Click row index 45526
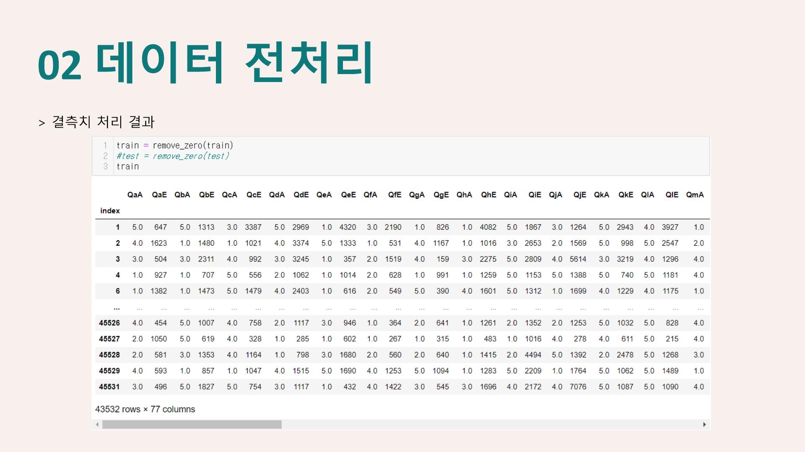This screenshot has height=452, width=805. (109, 323)
